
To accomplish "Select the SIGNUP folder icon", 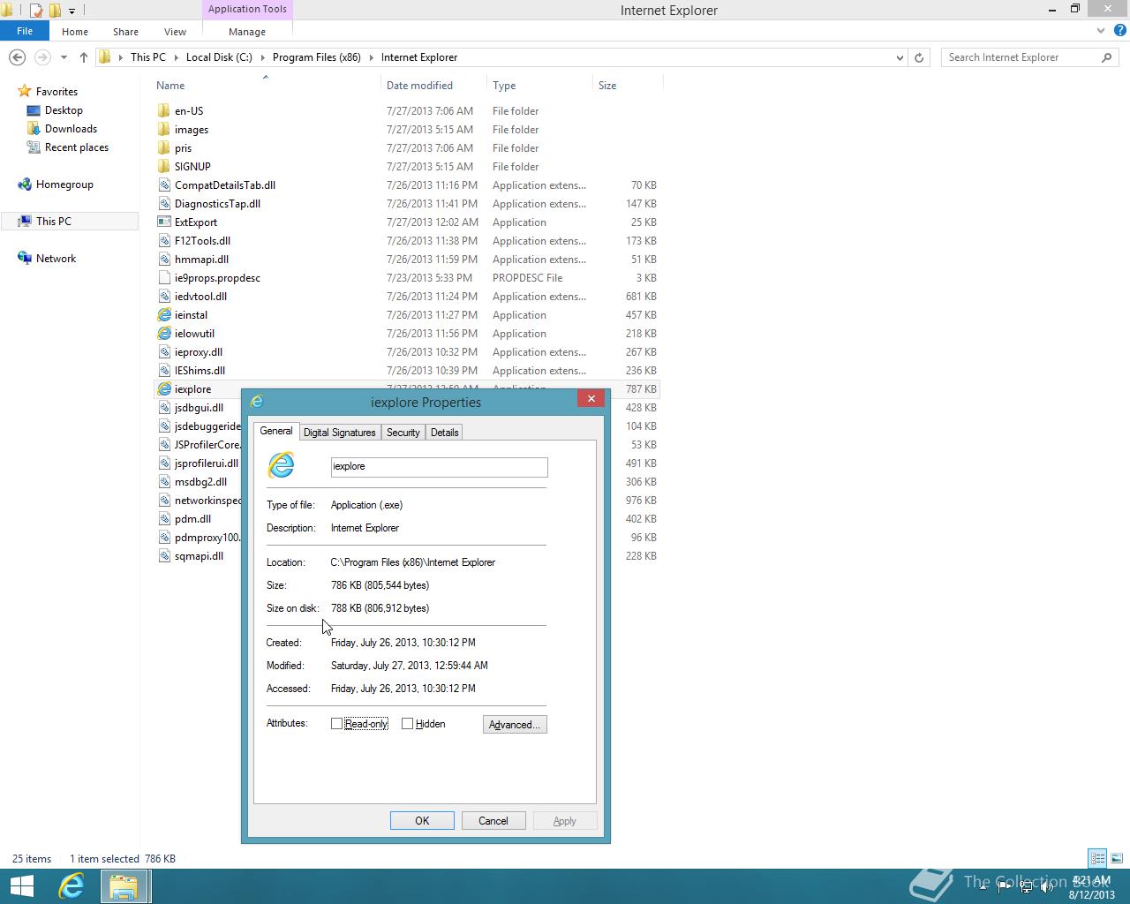I will 164,167.
